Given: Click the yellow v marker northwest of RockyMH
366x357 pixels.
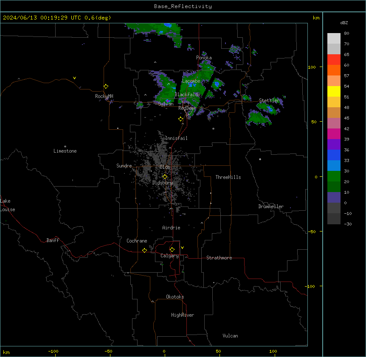Looking at the screenshot, I should pyautogui.click(x=74, y=78).
